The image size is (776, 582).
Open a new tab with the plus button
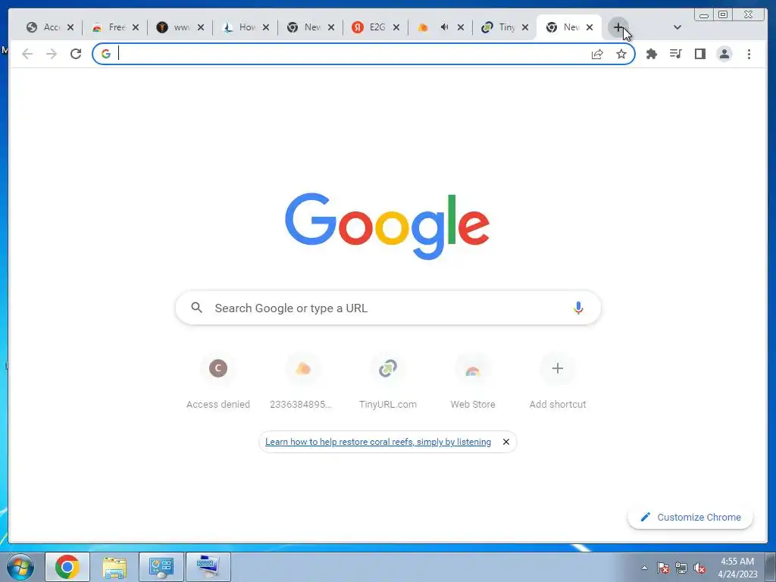coord(618,28)
